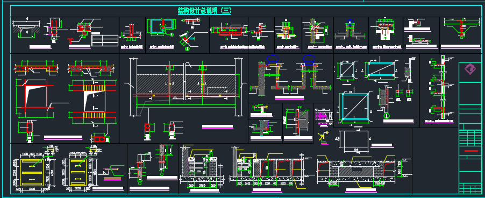Viewport: 485px width, 198px height.
Task: Click the red bar in the title block
Action: [x=472, y=151]
